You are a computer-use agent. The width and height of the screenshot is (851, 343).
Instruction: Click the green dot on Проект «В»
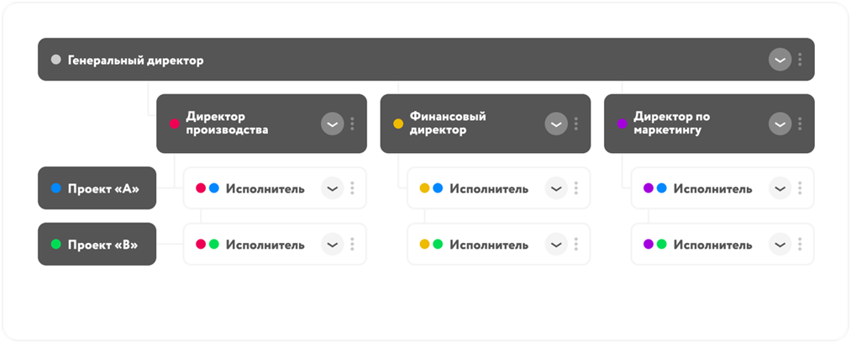[x=56, y=245]
